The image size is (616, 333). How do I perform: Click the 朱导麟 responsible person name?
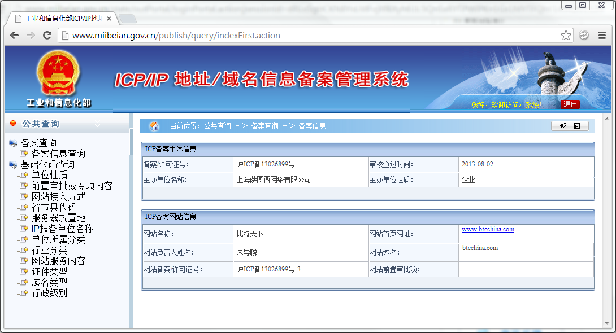click(x=246, y=252)
